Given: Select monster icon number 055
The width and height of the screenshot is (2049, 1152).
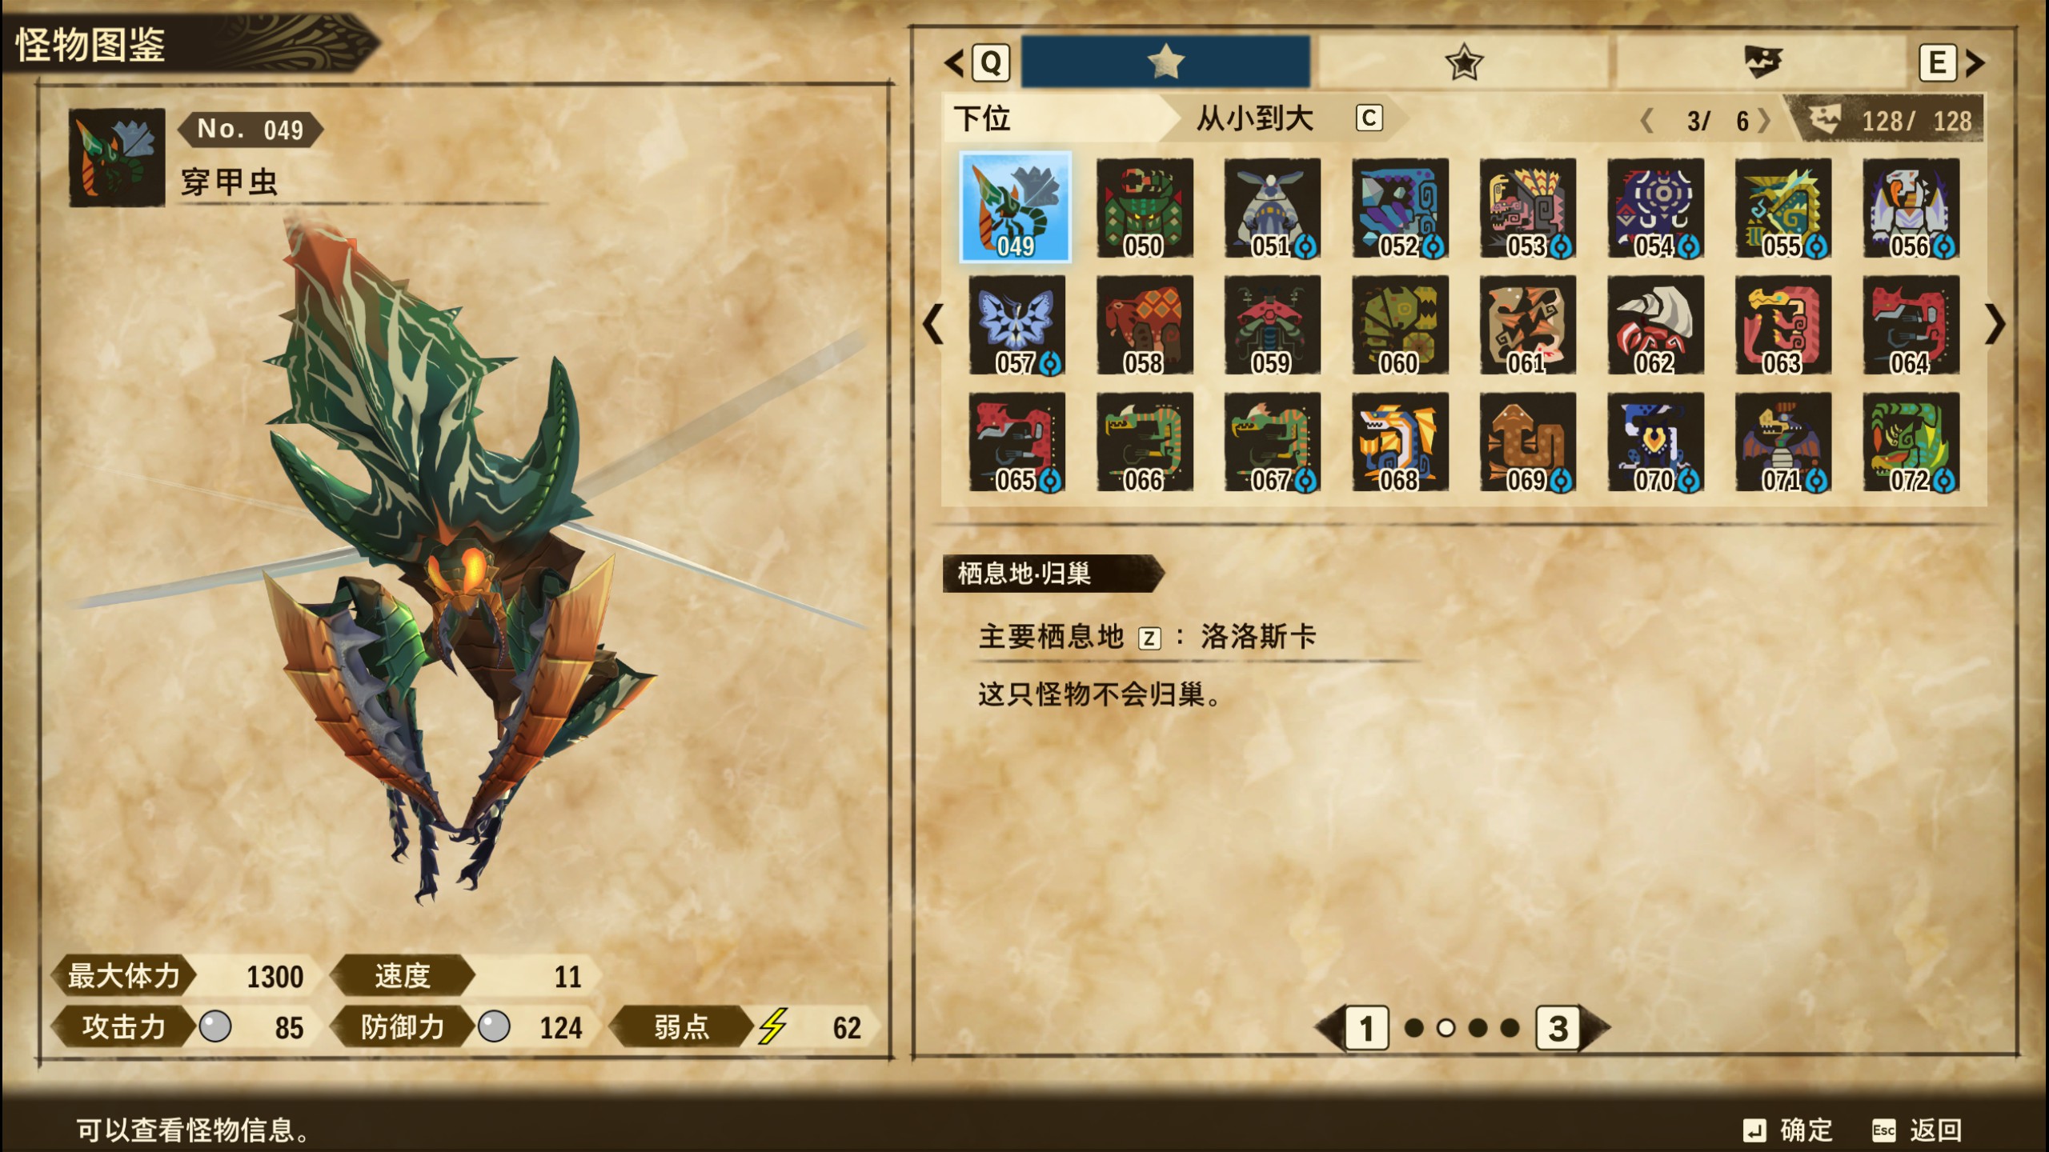Looking at the screenshot, I should click(x=1783, y=208).
